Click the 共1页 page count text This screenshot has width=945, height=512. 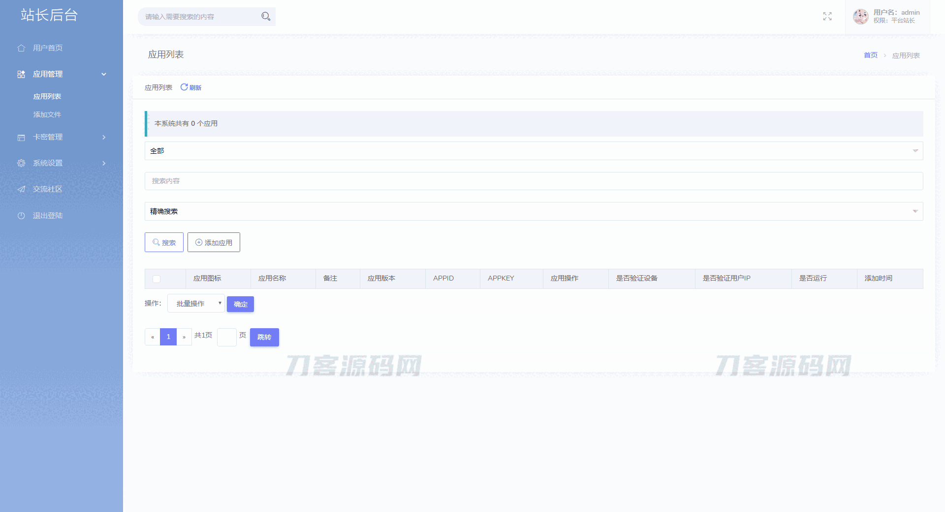(203, 335)
